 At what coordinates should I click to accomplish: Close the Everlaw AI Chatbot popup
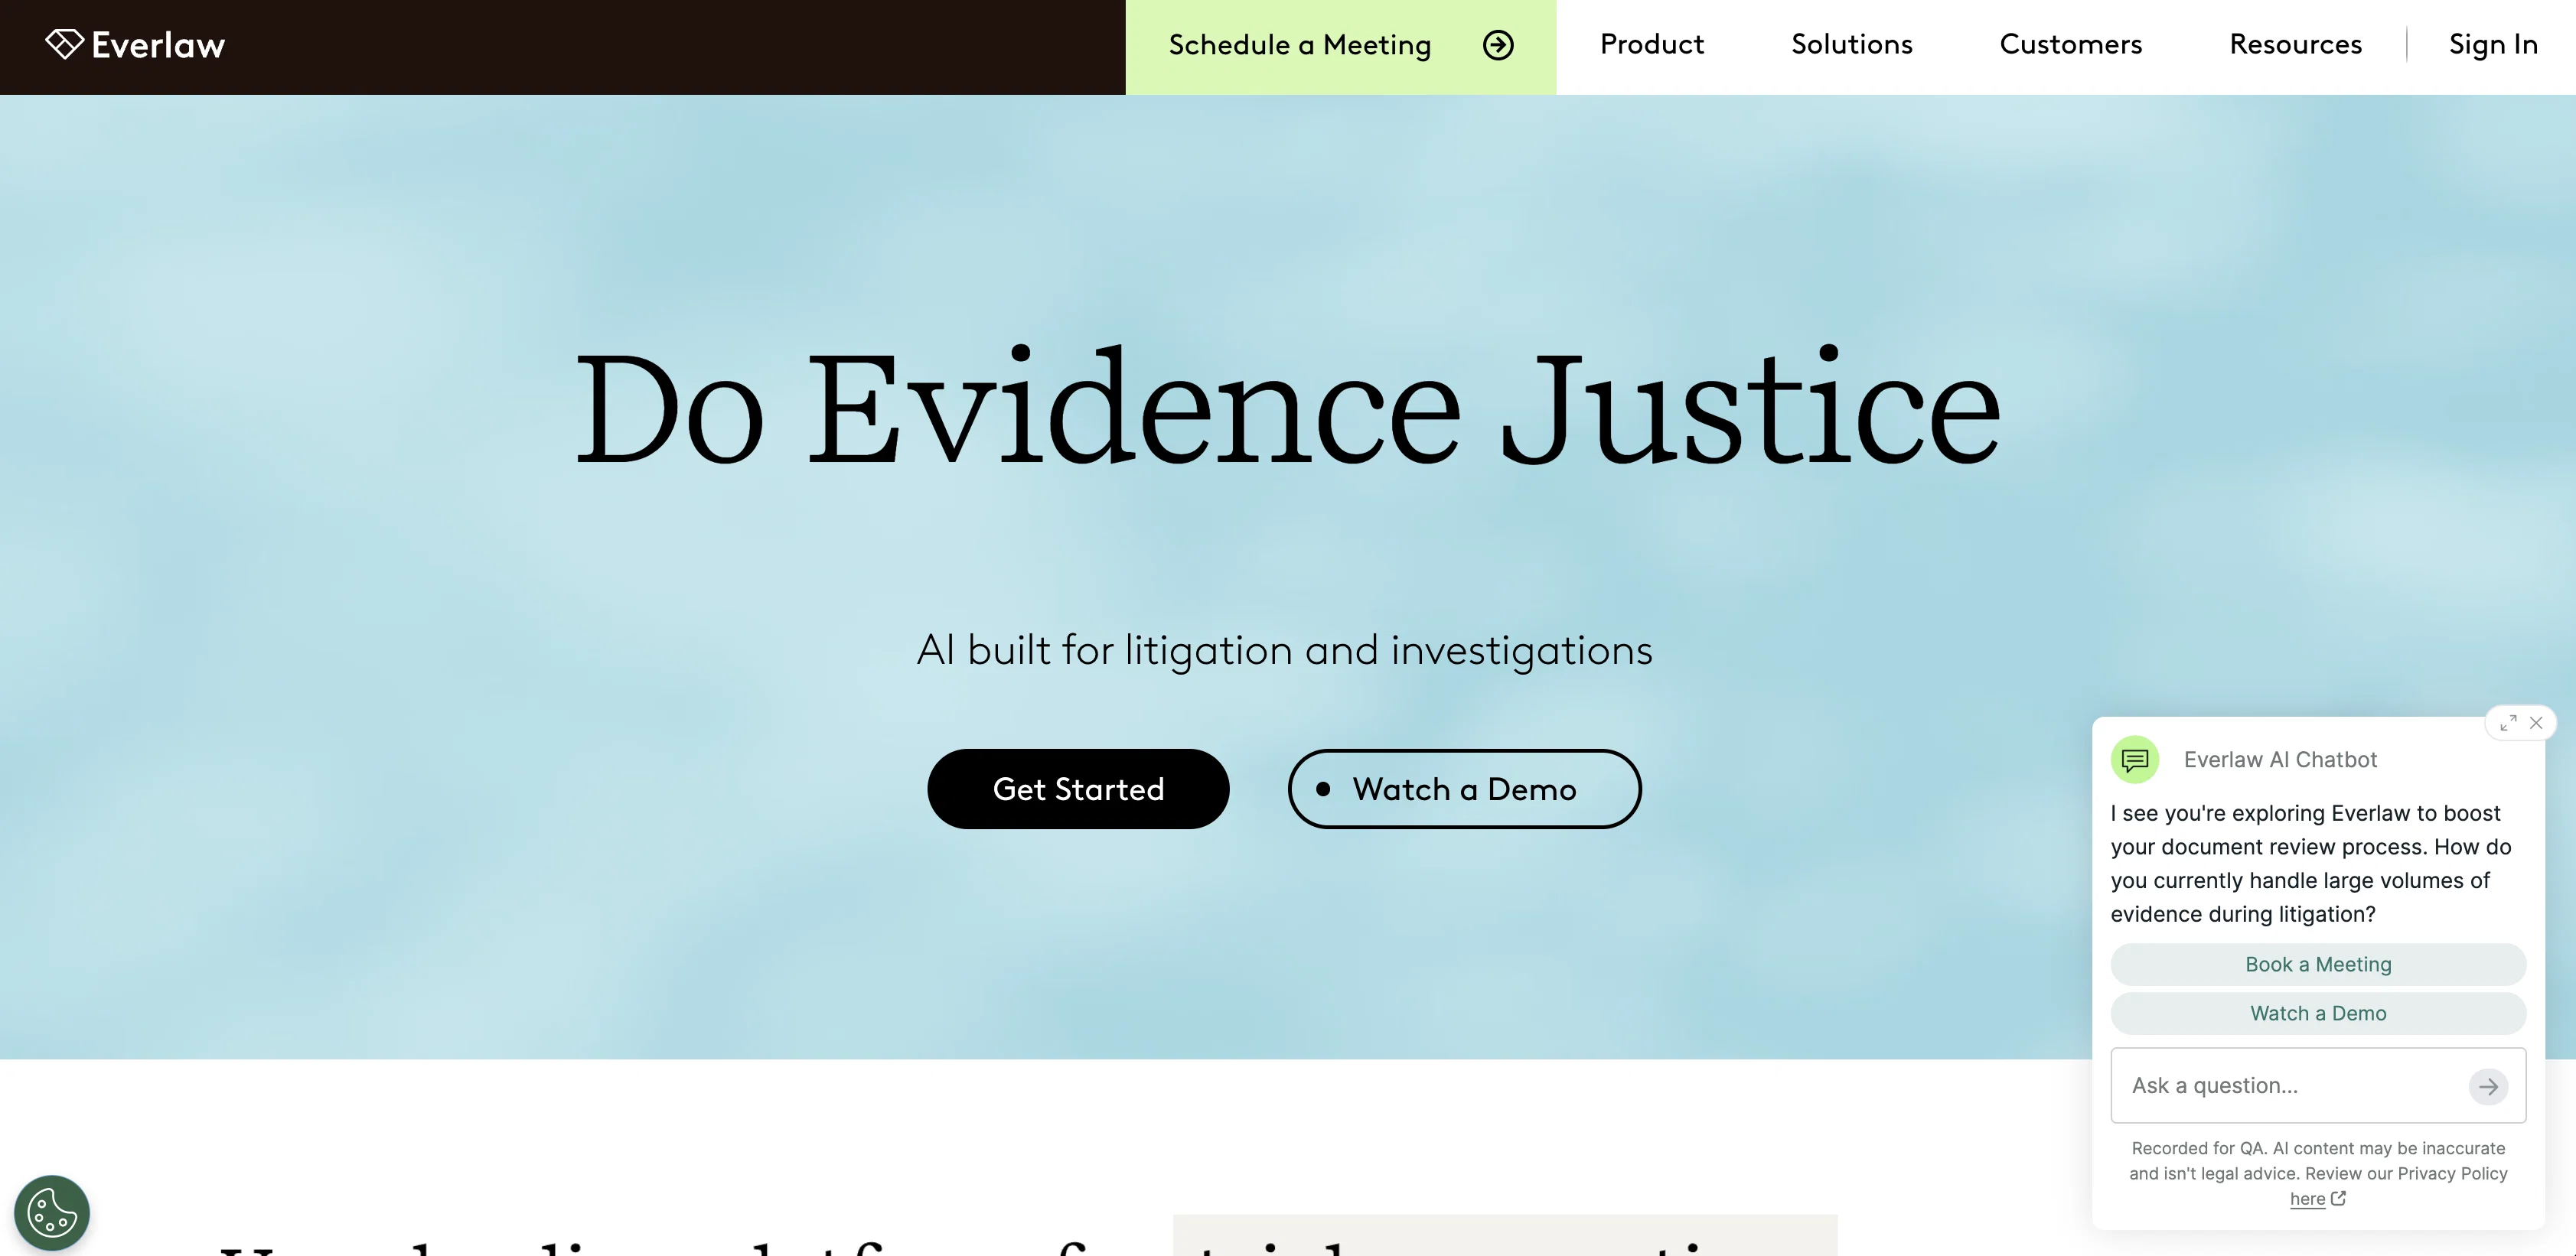2536,722
